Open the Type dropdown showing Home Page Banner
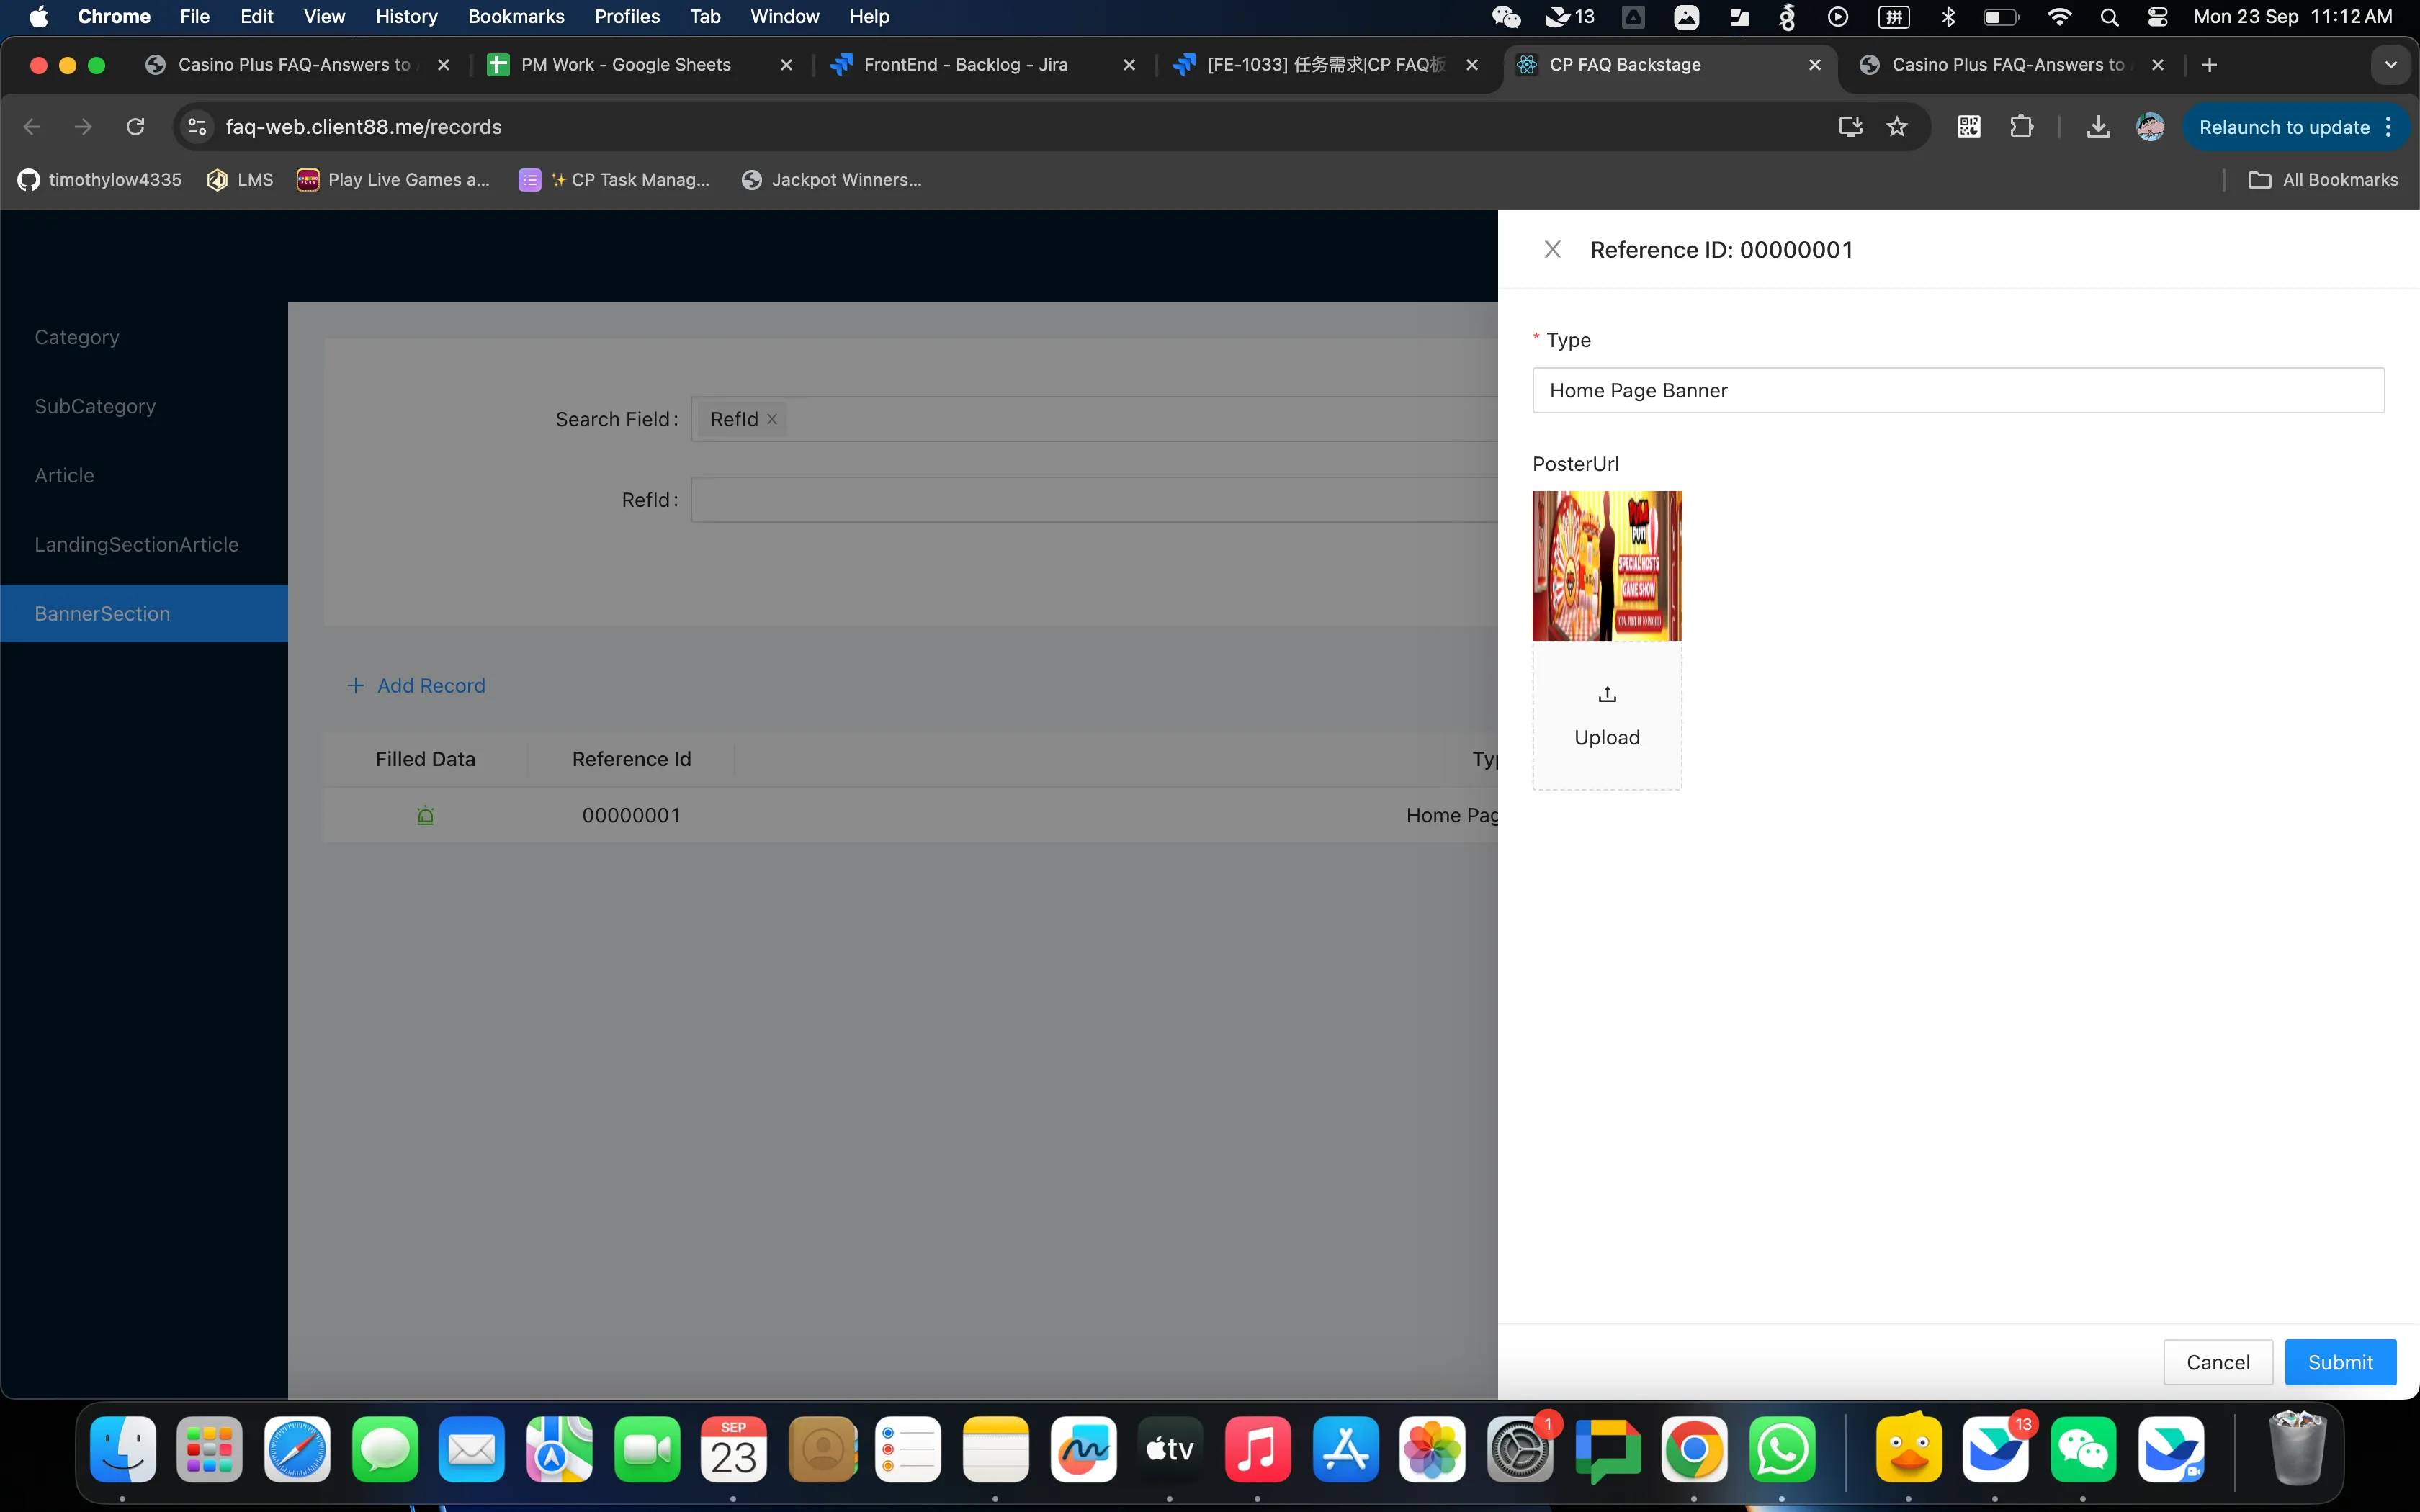2420x1512 pixels. pyautogui.click(x=1957, y=390)
